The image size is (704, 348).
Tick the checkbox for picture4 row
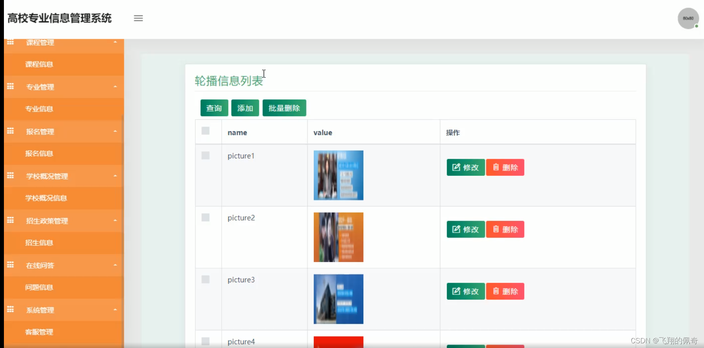point(205,341)
